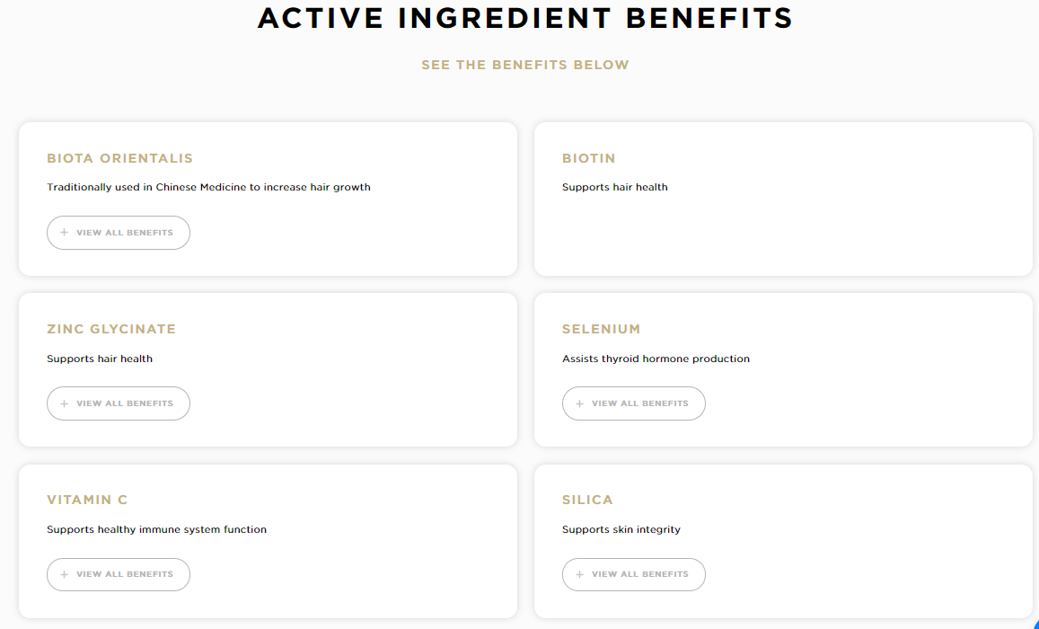Click the Biotin ingredient heading

point(589,158)
